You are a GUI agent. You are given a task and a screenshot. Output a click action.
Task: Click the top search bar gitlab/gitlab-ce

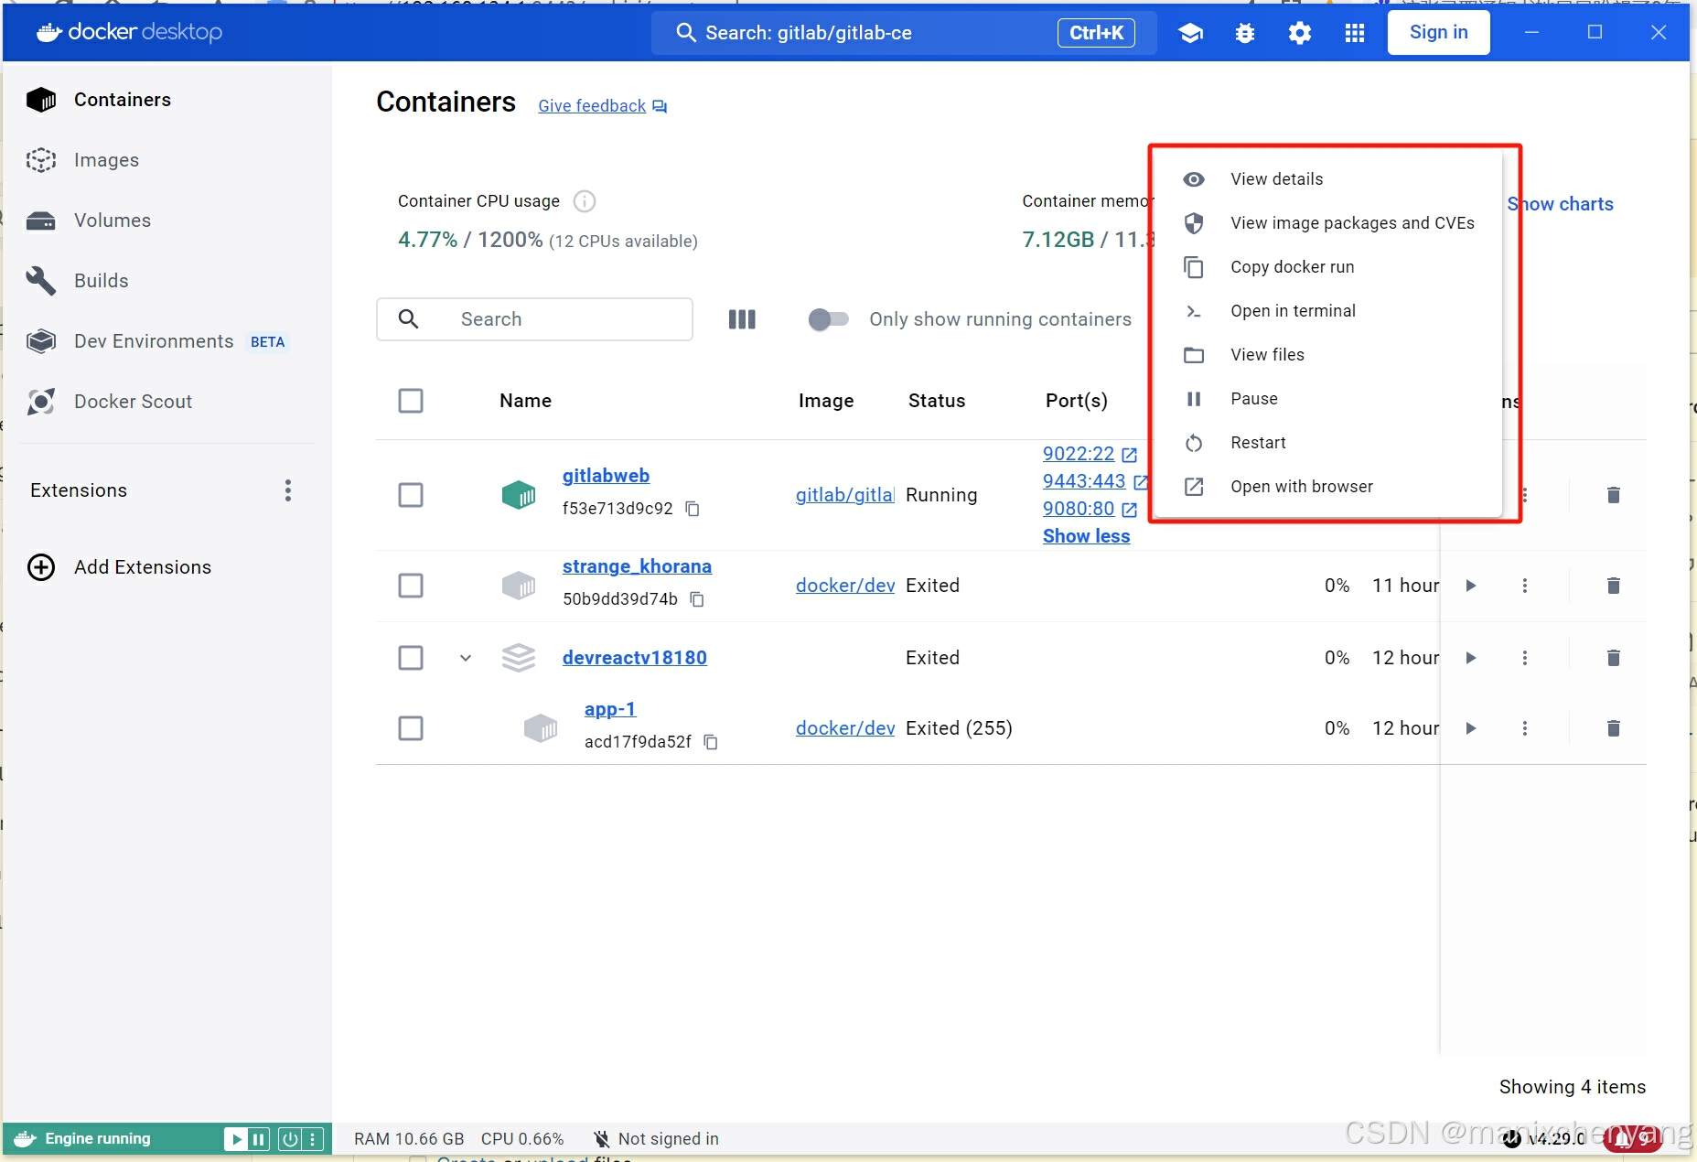(x=904, y=33)
